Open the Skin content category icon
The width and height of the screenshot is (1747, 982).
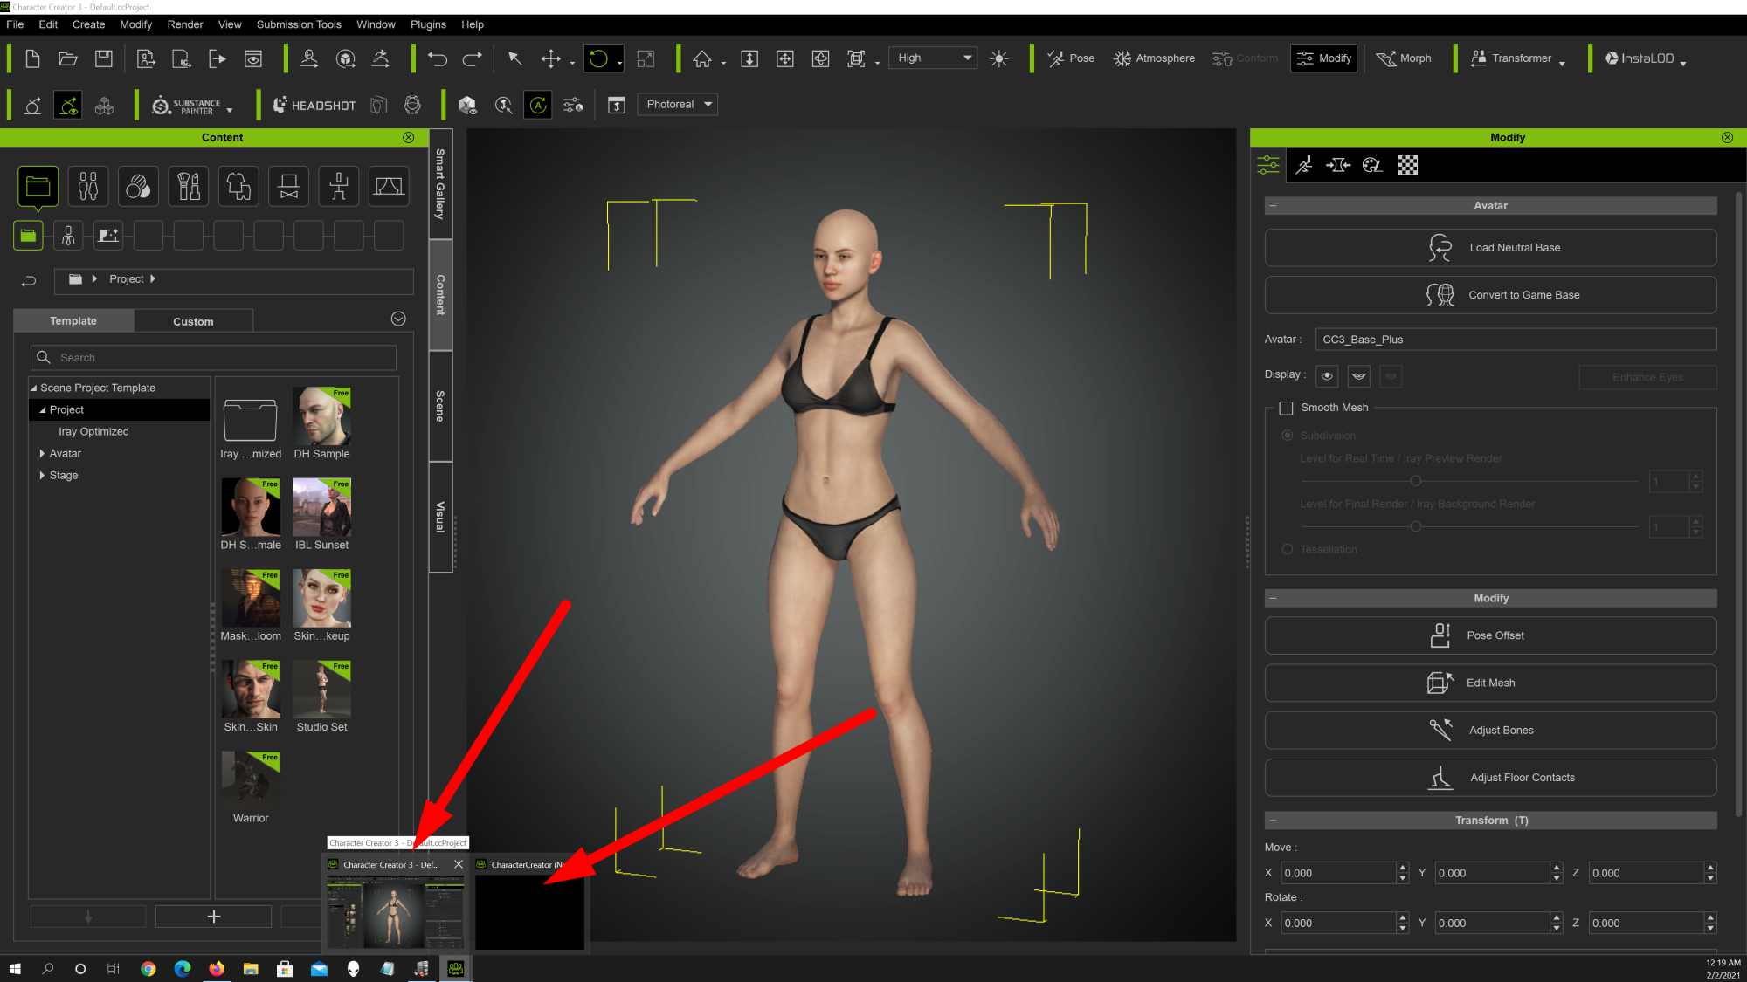pos(138,186)
